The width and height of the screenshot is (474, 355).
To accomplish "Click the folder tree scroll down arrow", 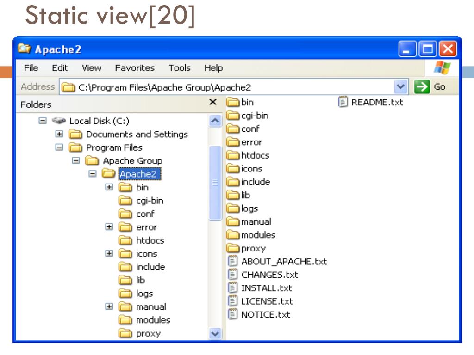I will [x=215, y=334].
